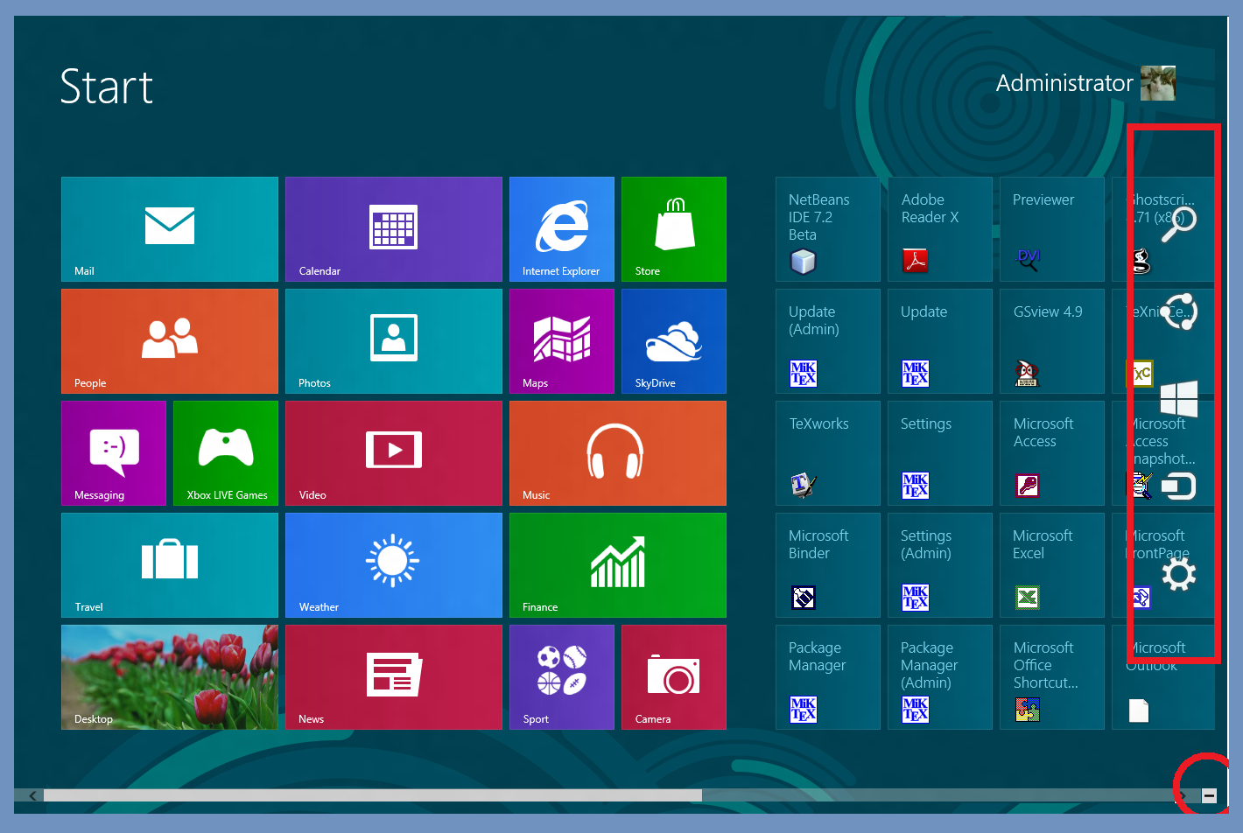Open MiKTeX Update tile without Admin
The height and width of the screenshot is (833, 1243).
940,341
